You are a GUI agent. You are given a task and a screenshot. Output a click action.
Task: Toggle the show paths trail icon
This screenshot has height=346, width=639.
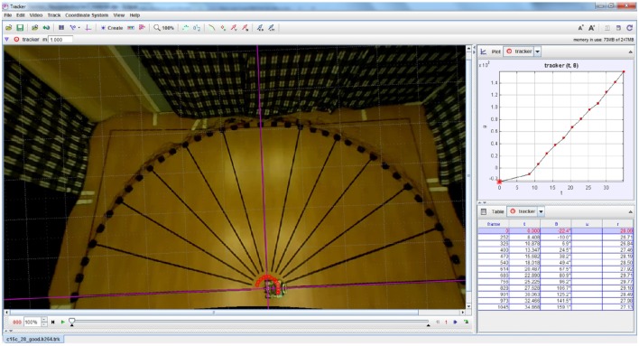tap(211, 28)
